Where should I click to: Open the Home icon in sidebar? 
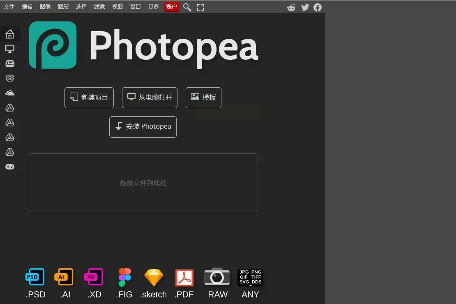click(10, 34)
